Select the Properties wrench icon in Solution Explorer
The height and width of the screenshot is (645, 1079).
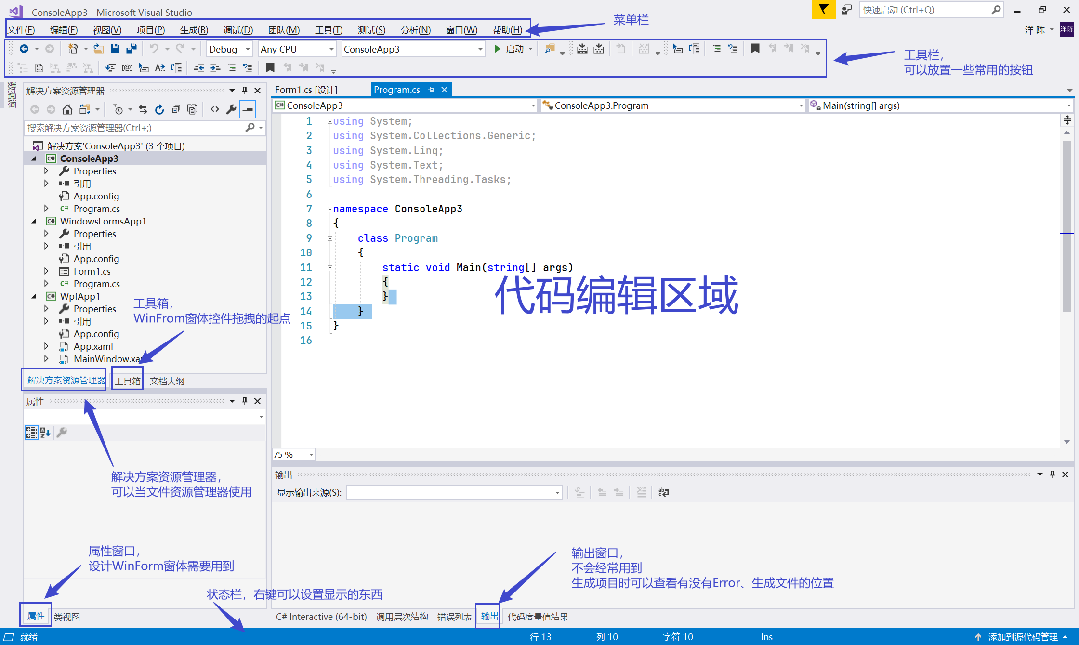231,109
